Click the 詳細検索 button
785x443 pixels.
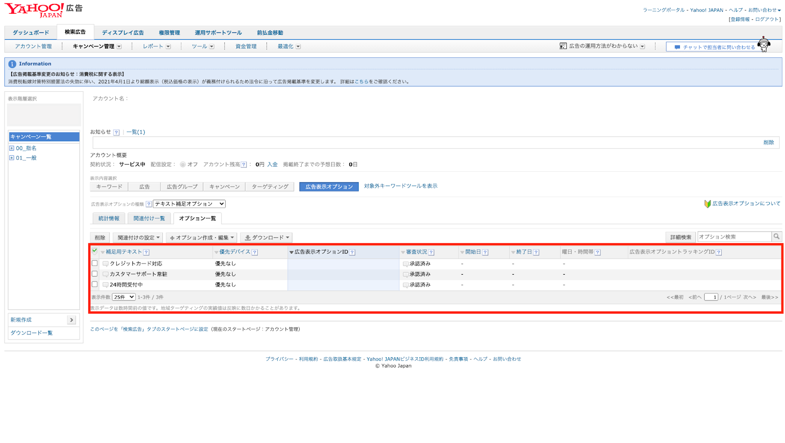coord(681,237)
